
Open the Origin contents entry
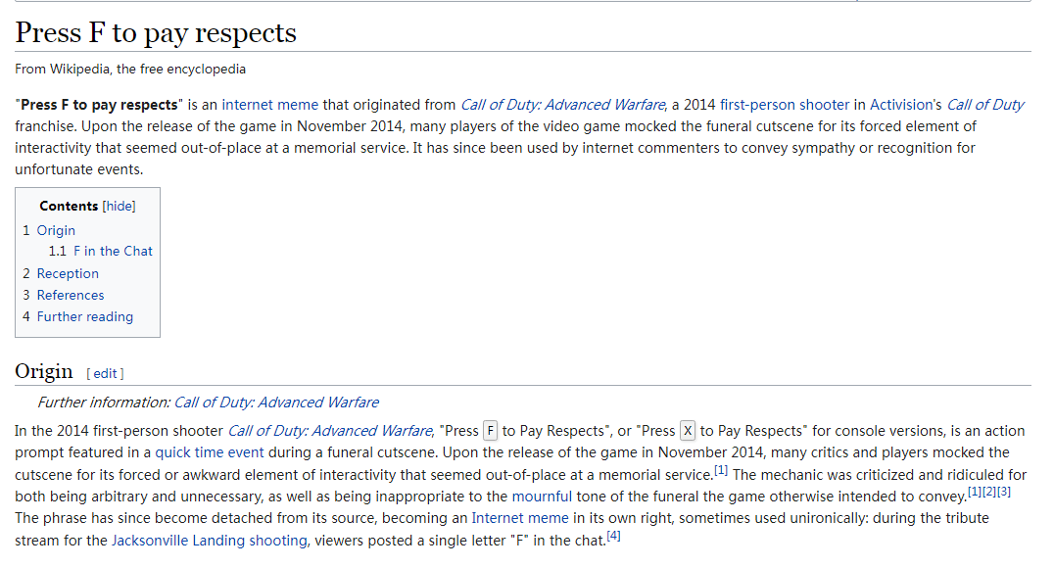[x=56, y=230]
